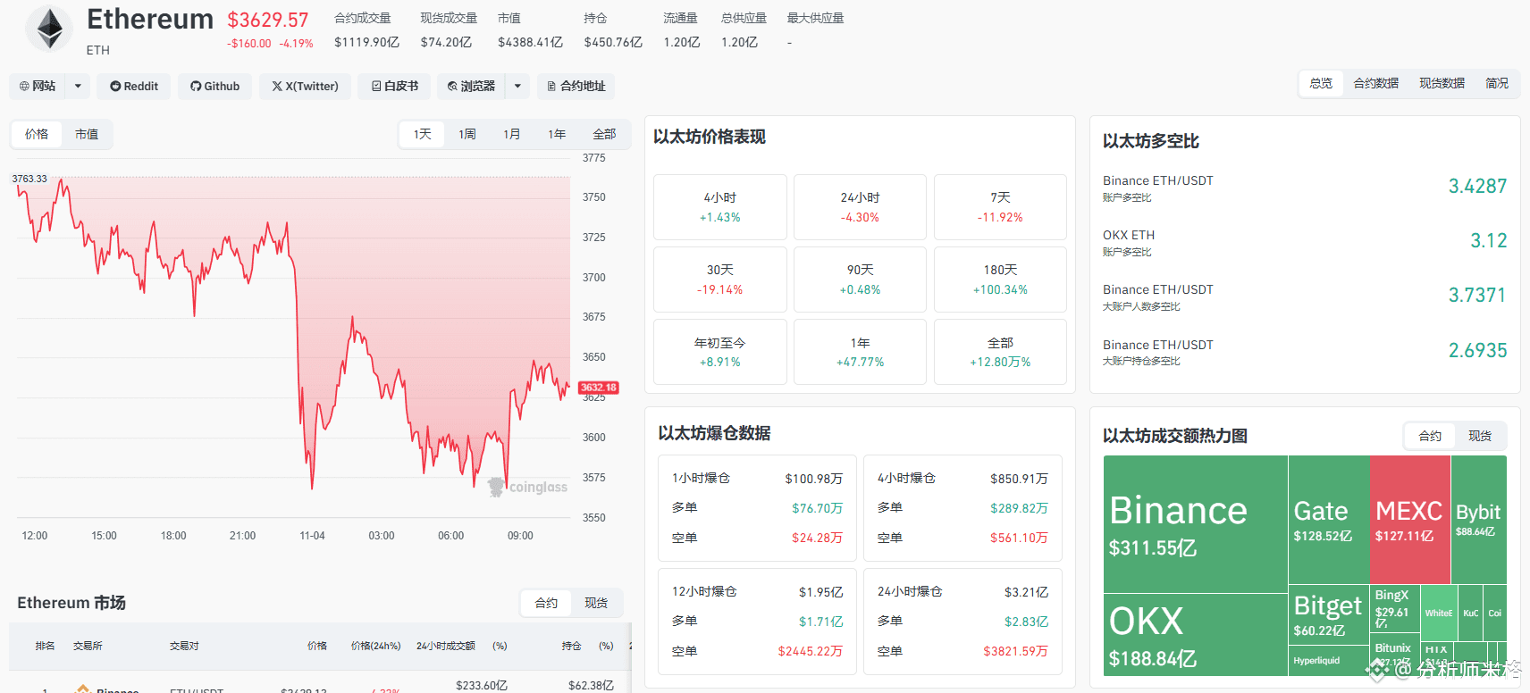Click the 1小时爆仓 liquidation card
This screenshot has width=1530, height=693.
click(x=757, y=508)
